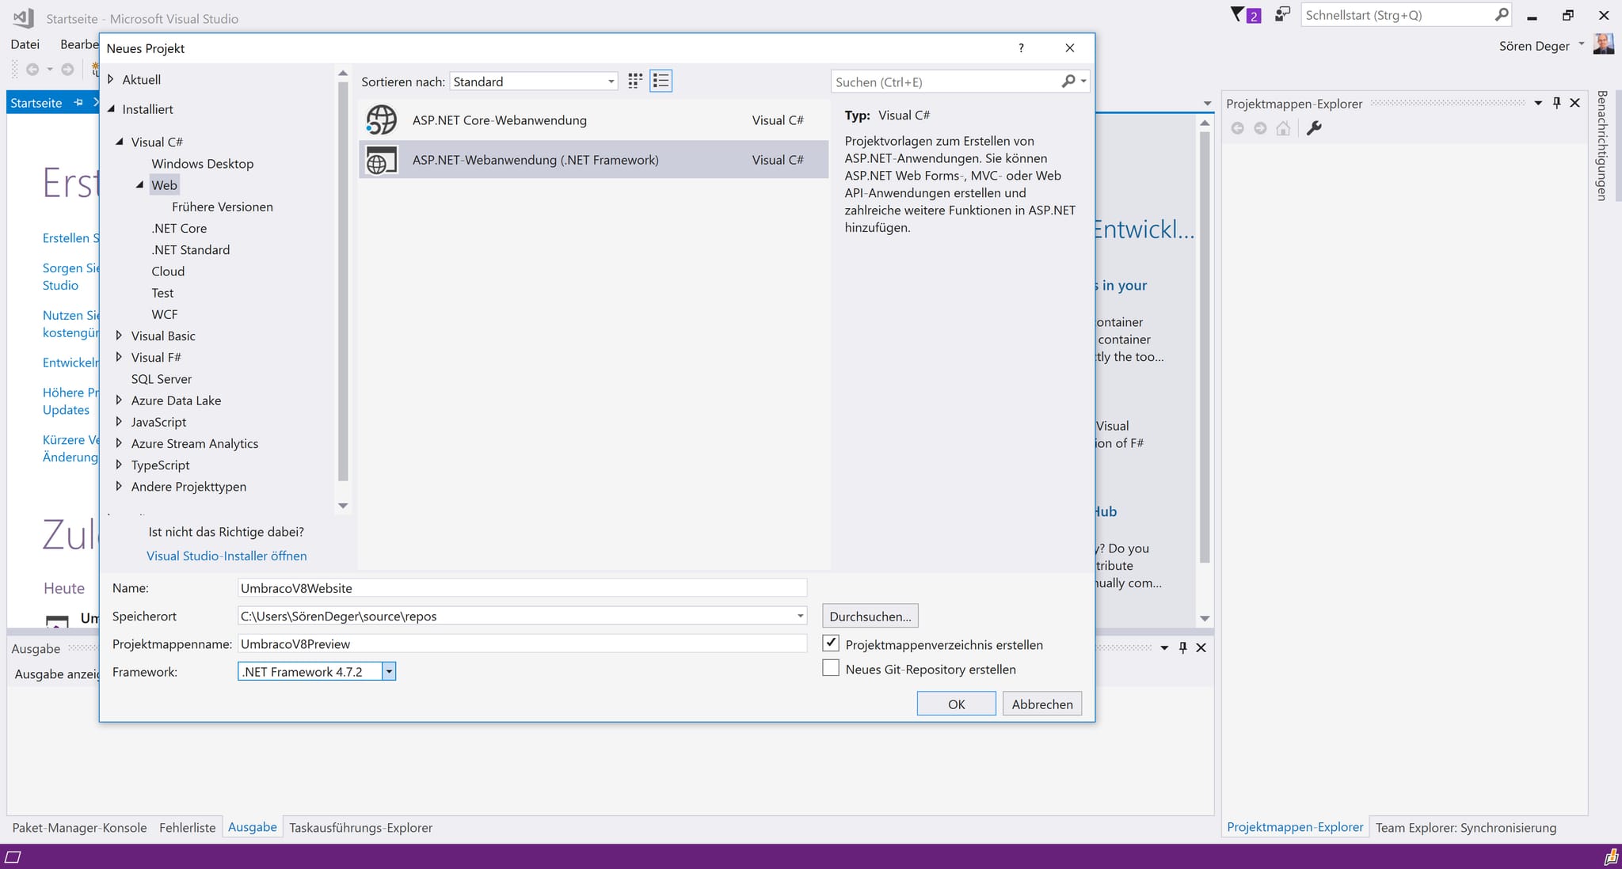Image resolution: width=1622 pixels, height=869 pixels.
Task: Close the Projektmappen-Explorer panel
Action: (x=1575, y=103)
